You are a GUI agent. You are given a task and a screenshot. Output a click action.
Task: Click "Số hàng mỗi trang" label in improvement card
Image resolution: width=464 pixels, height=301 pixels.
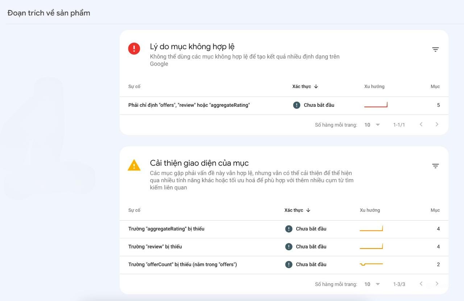(336, 284)
